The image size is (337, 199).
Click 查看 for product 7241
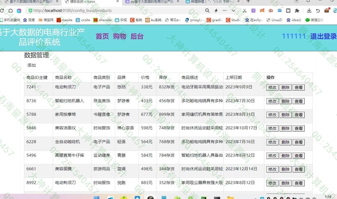[x=299, y=87]
